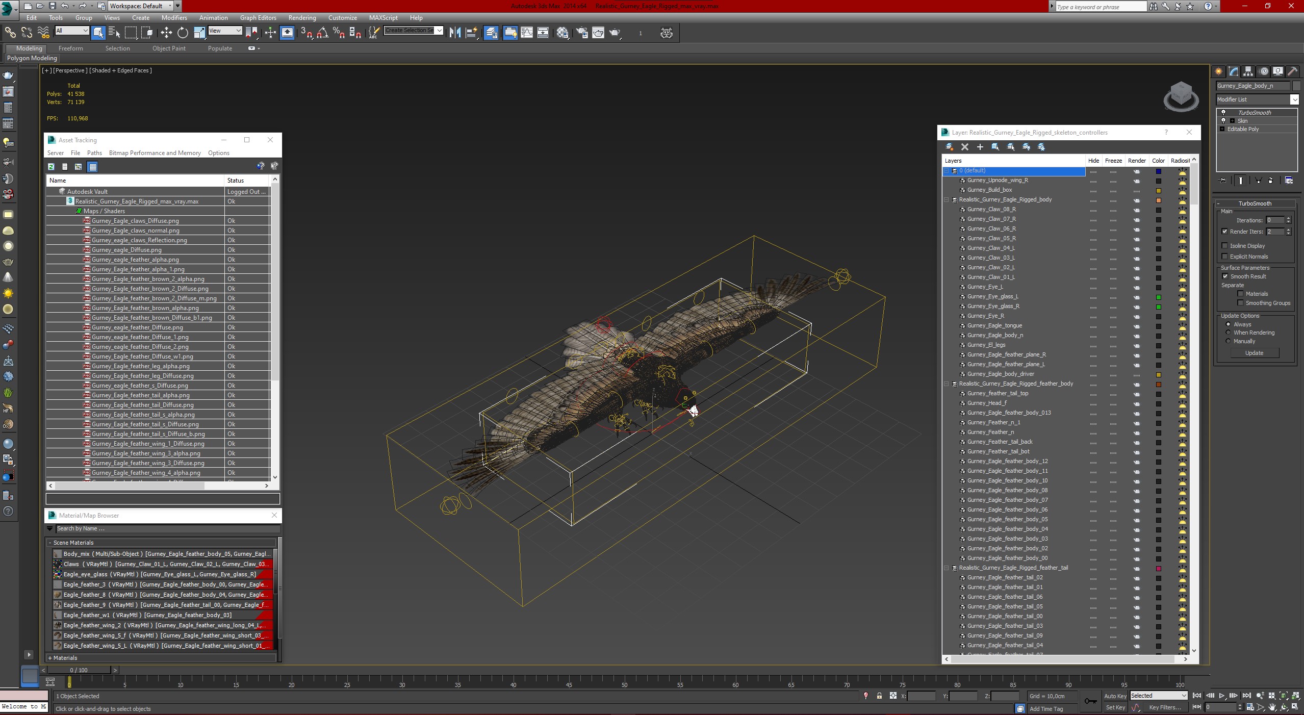Toggle Render Iters checkbox
Screen dimensions: 1304x715
point(1225,232)
